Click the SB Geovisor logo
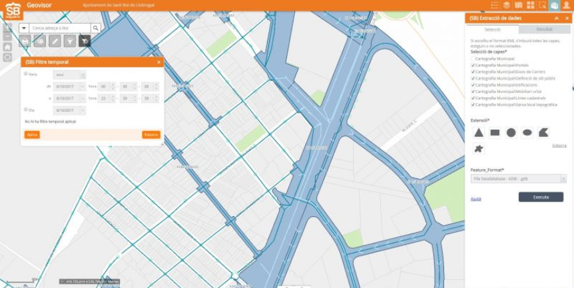 tap(13, 10)
